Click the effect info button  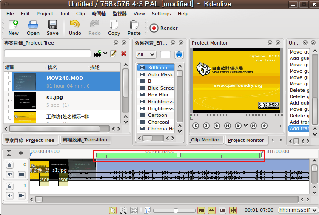pos(179,54)
